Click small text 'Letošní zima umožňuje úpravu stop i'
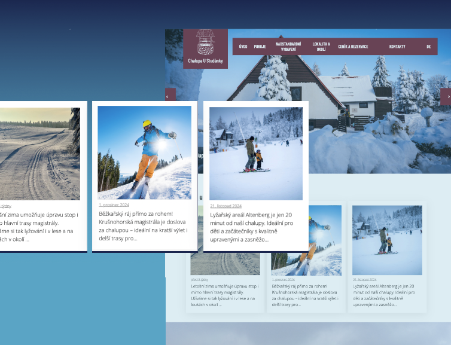Image resolution: width=451 pixels, height=345 pixels. [x=225, y=286]
